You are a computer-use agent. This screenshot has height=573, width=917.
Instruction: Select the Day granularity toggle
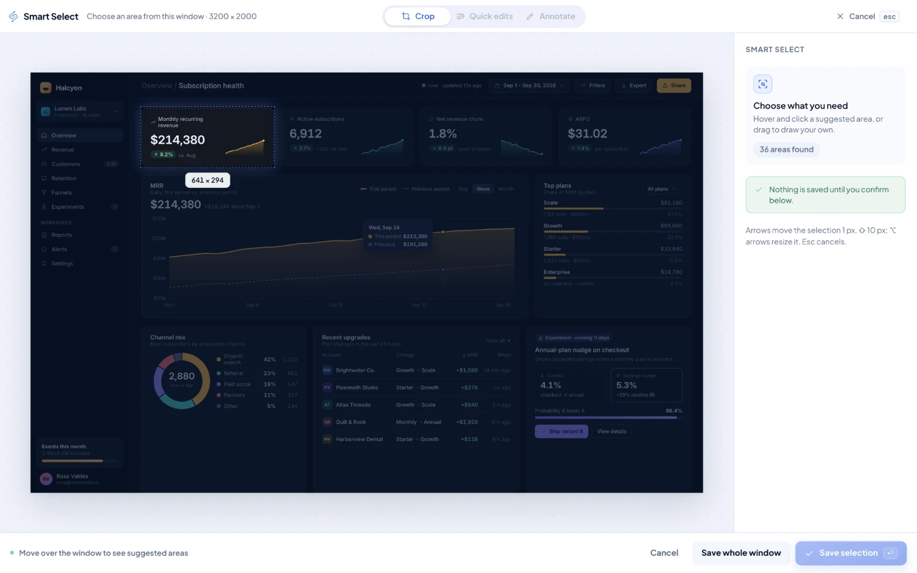coord(463,189)
